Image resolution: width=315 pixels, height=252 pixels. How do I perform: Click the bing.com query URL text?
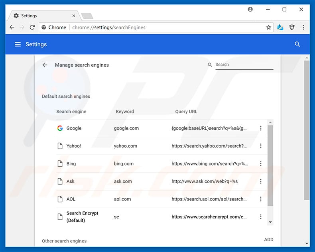click(210, 163)
